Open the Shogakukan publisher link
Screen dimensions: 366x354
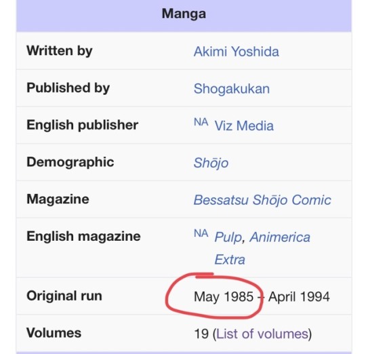[232, 89]
